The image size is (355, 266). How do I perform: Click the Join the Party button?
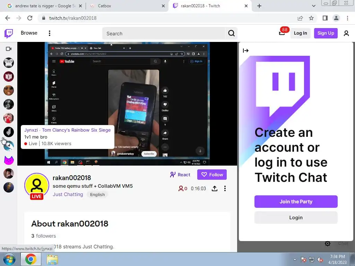coord(296,202)
